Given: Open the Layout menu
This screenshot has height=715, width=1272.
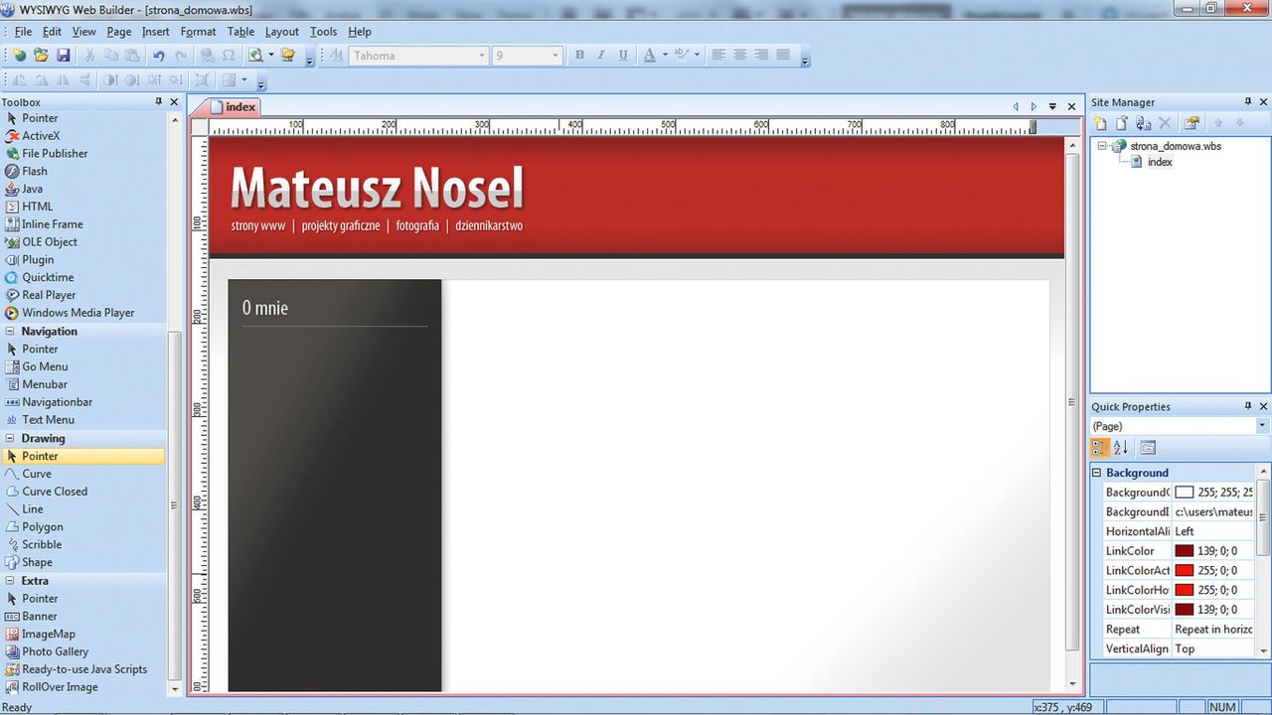Looking at the screenshot, I should (x=282, y=32).
